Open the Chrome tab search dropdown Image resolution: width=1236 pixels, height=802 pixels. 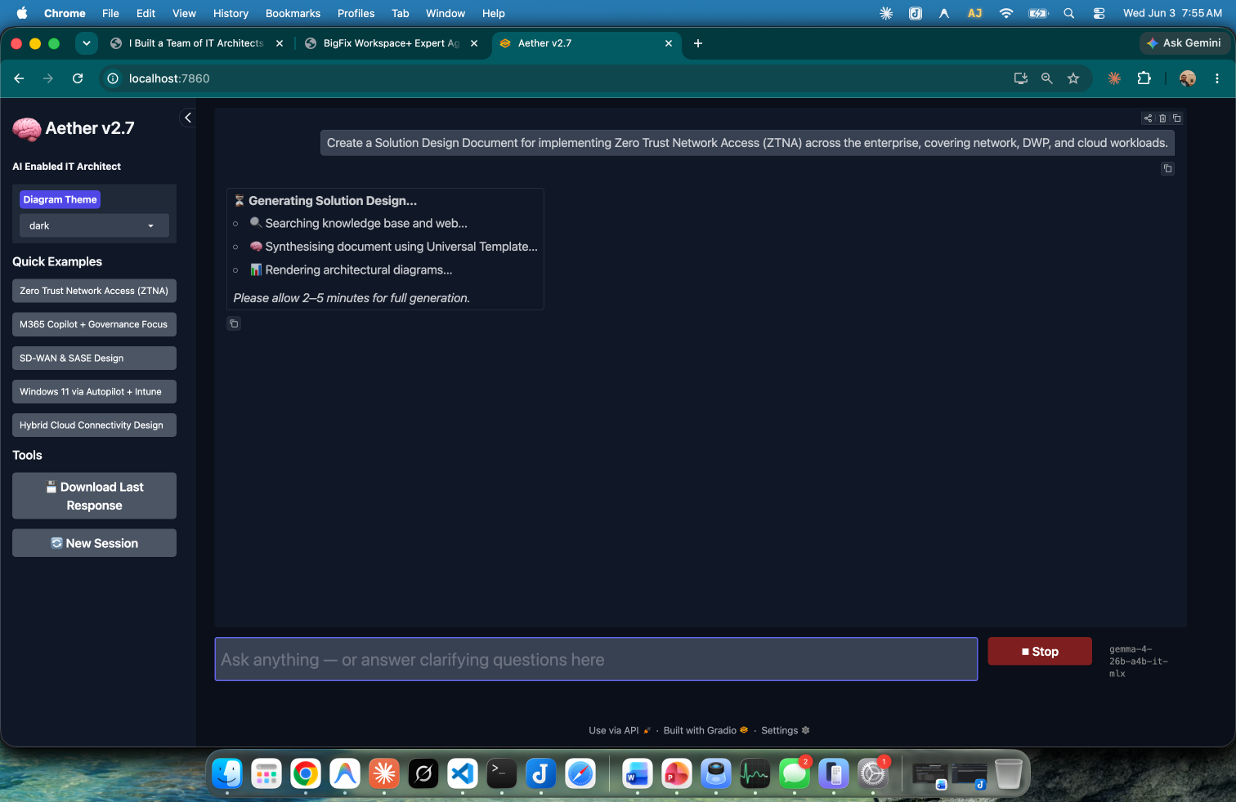[x=87, y=43]
